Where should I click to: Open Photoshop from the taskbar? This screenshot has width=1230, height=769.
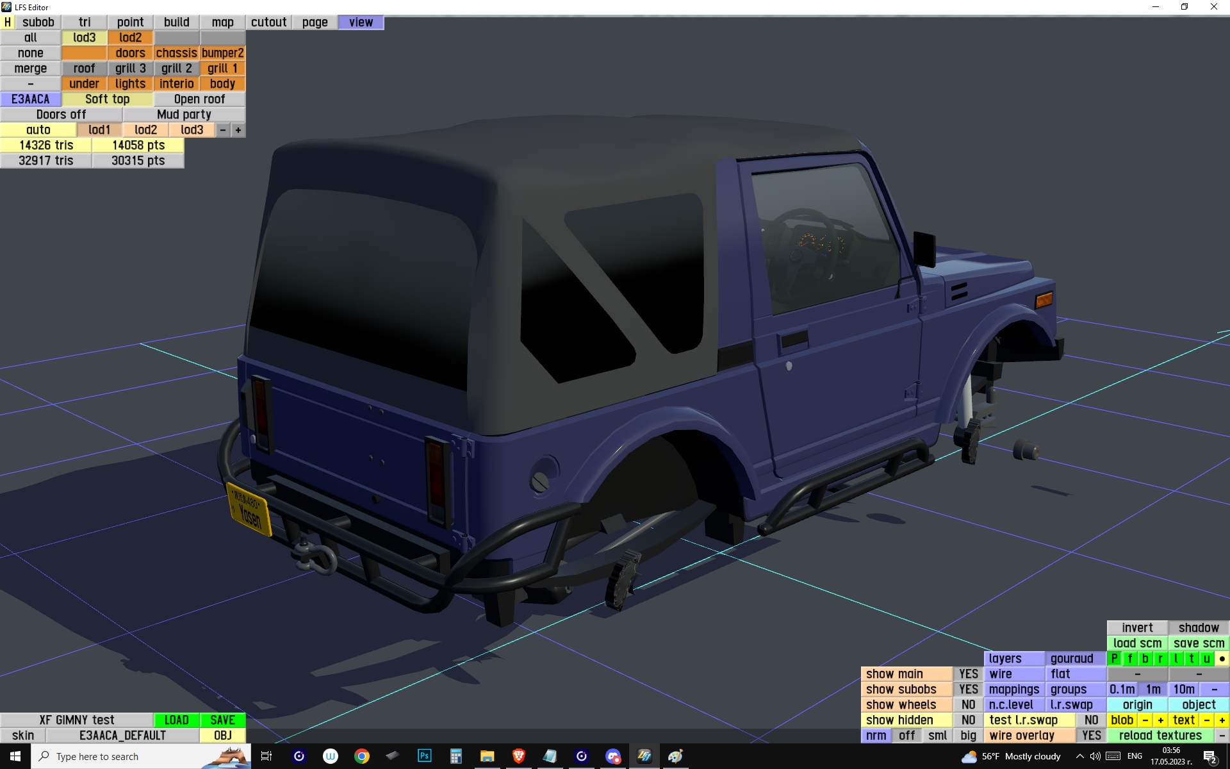tap(424, 756)
